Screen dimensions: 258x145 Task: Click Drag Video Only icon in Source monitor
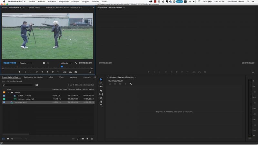(x=44, y=63)
